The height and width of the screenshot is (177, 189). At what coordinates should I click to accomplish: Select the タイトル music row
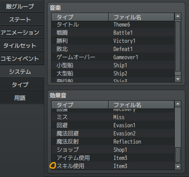pyautogui.click(x=113, y=24)
